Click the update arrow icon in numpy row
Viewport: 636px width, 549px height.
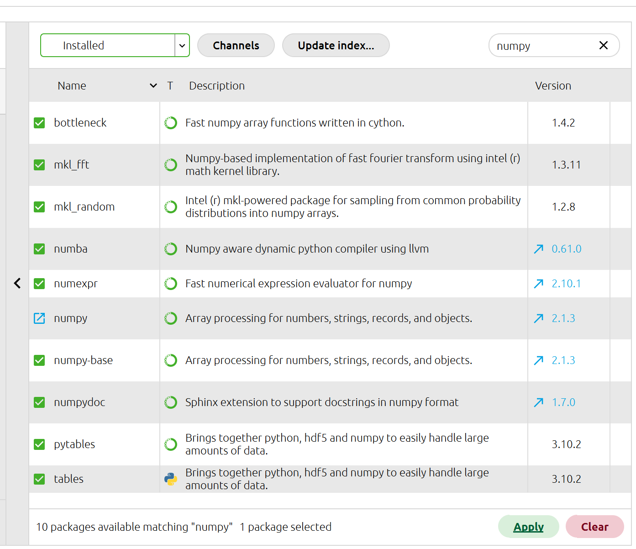point(539,318)
